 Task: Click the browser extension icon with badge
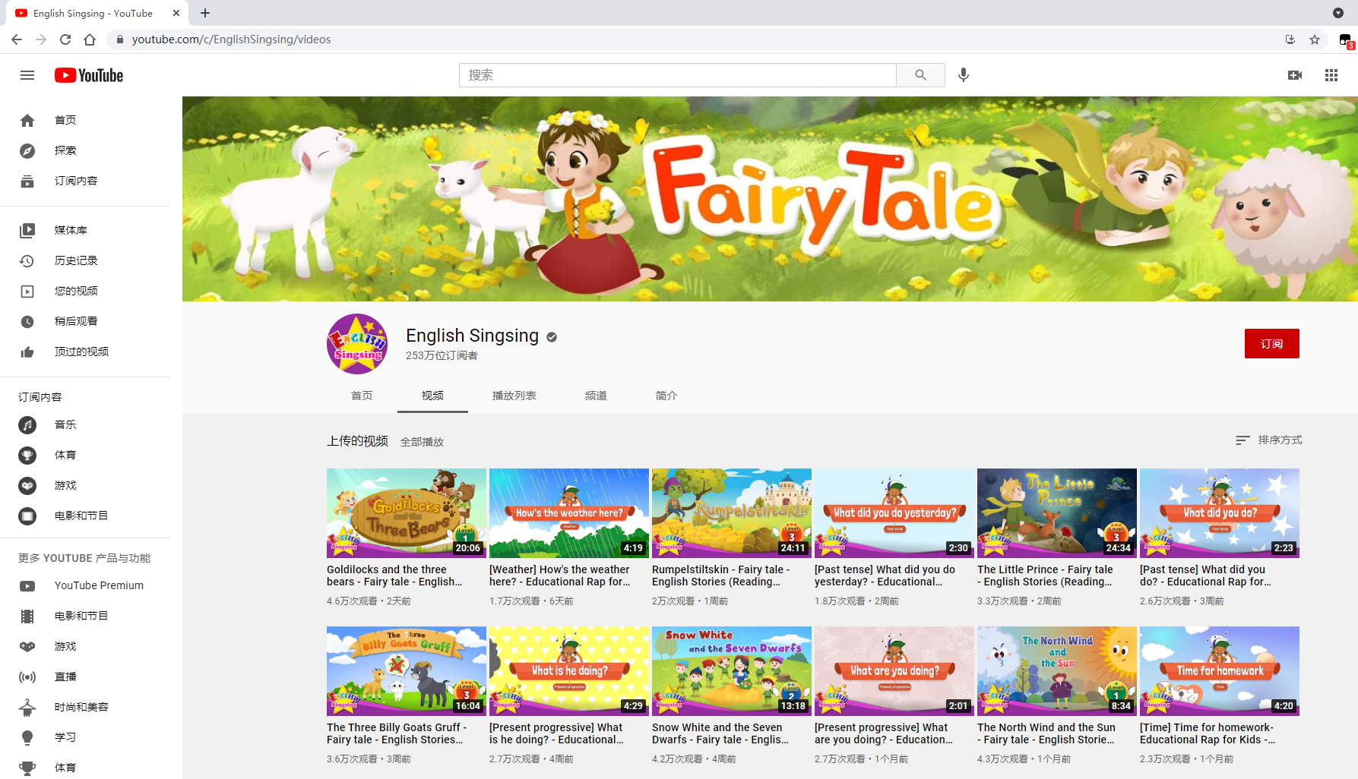pos(1345,40)
